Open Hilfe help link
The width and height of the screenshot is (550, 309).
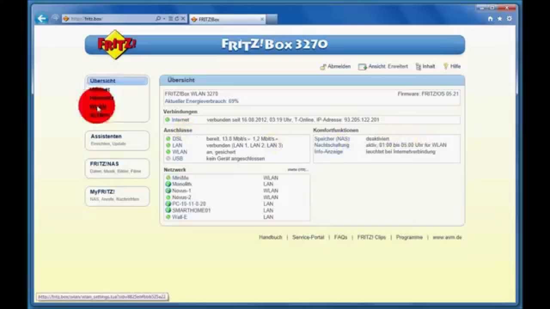coord(455,67)
